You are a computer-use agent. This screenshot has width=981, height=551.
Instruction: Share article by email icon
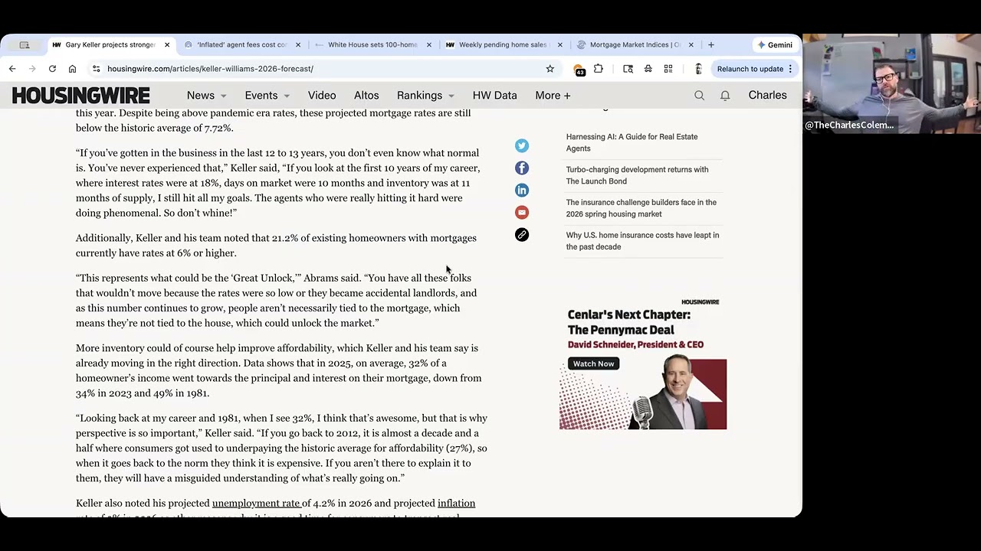[522, 212]
